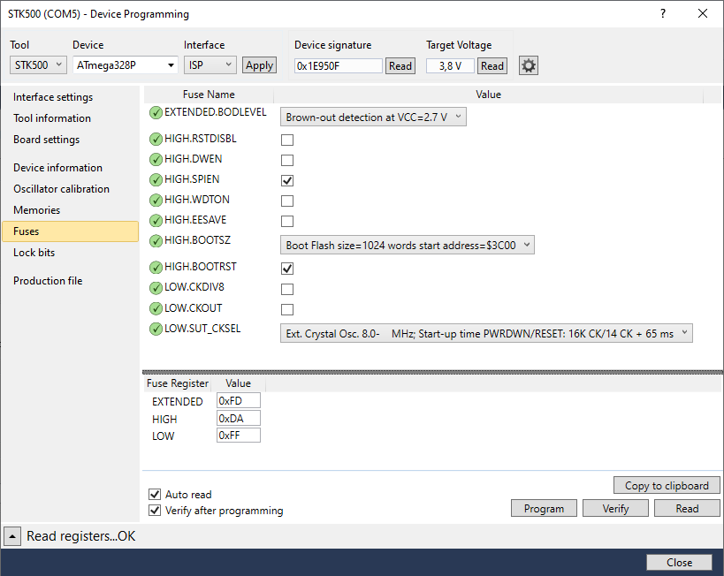This screenshot has height=576, width=724.
Task: Click the EXTENDED fuse register value field
Action: click(x=239, y=400)
